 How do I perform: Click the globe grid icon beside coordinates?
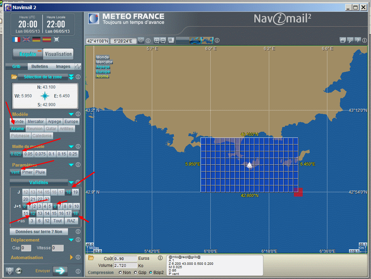[x=141, y=41]
